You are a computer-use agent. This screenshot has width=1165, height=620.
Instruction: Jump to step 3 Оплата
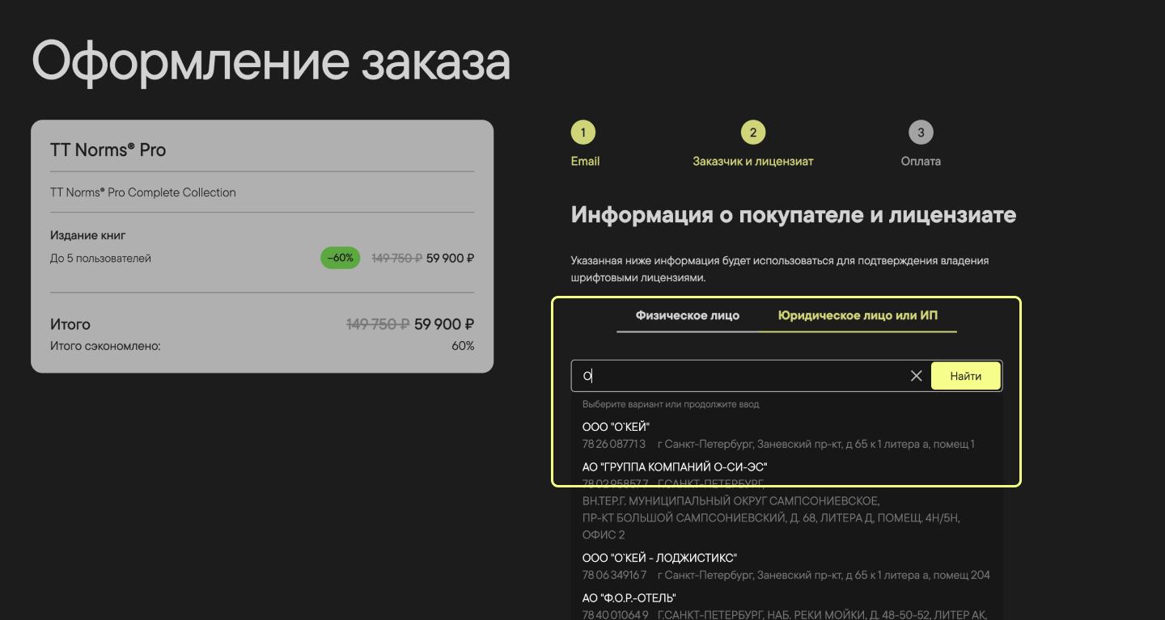(921, 144)
